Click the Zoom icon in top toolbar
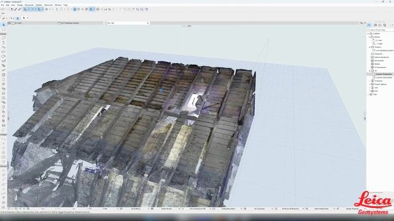Image resolution: width=394 pixels, height=221 pixels. coord(110,9)
